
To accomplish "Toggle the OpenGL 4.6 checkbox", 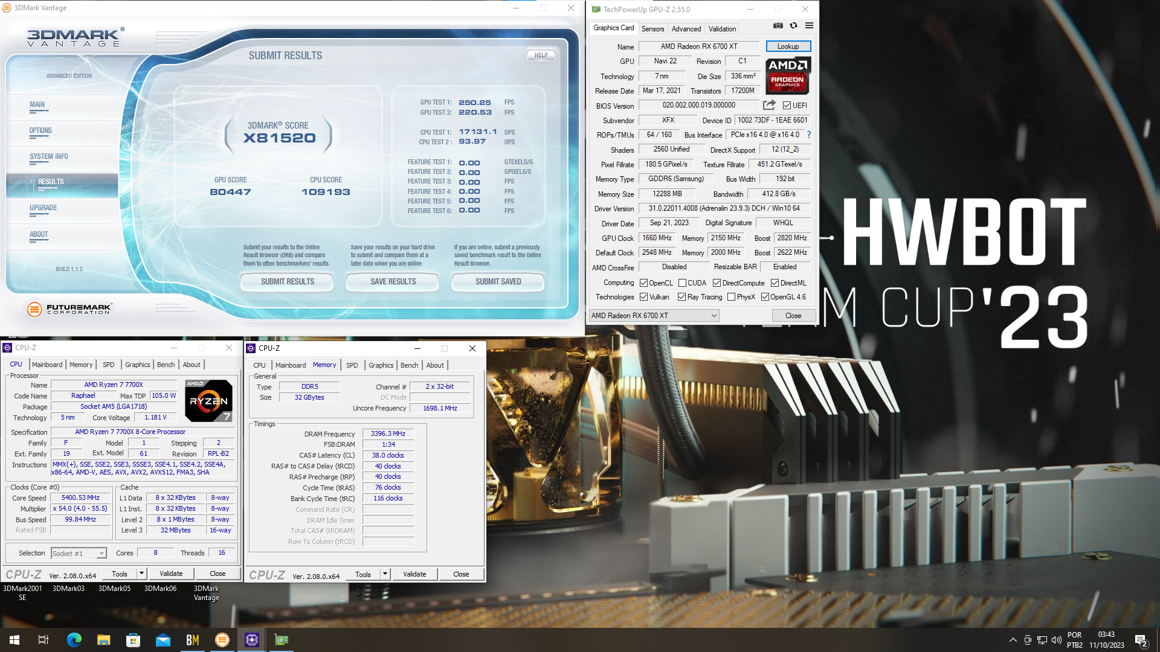I will [x=765, y=297].
